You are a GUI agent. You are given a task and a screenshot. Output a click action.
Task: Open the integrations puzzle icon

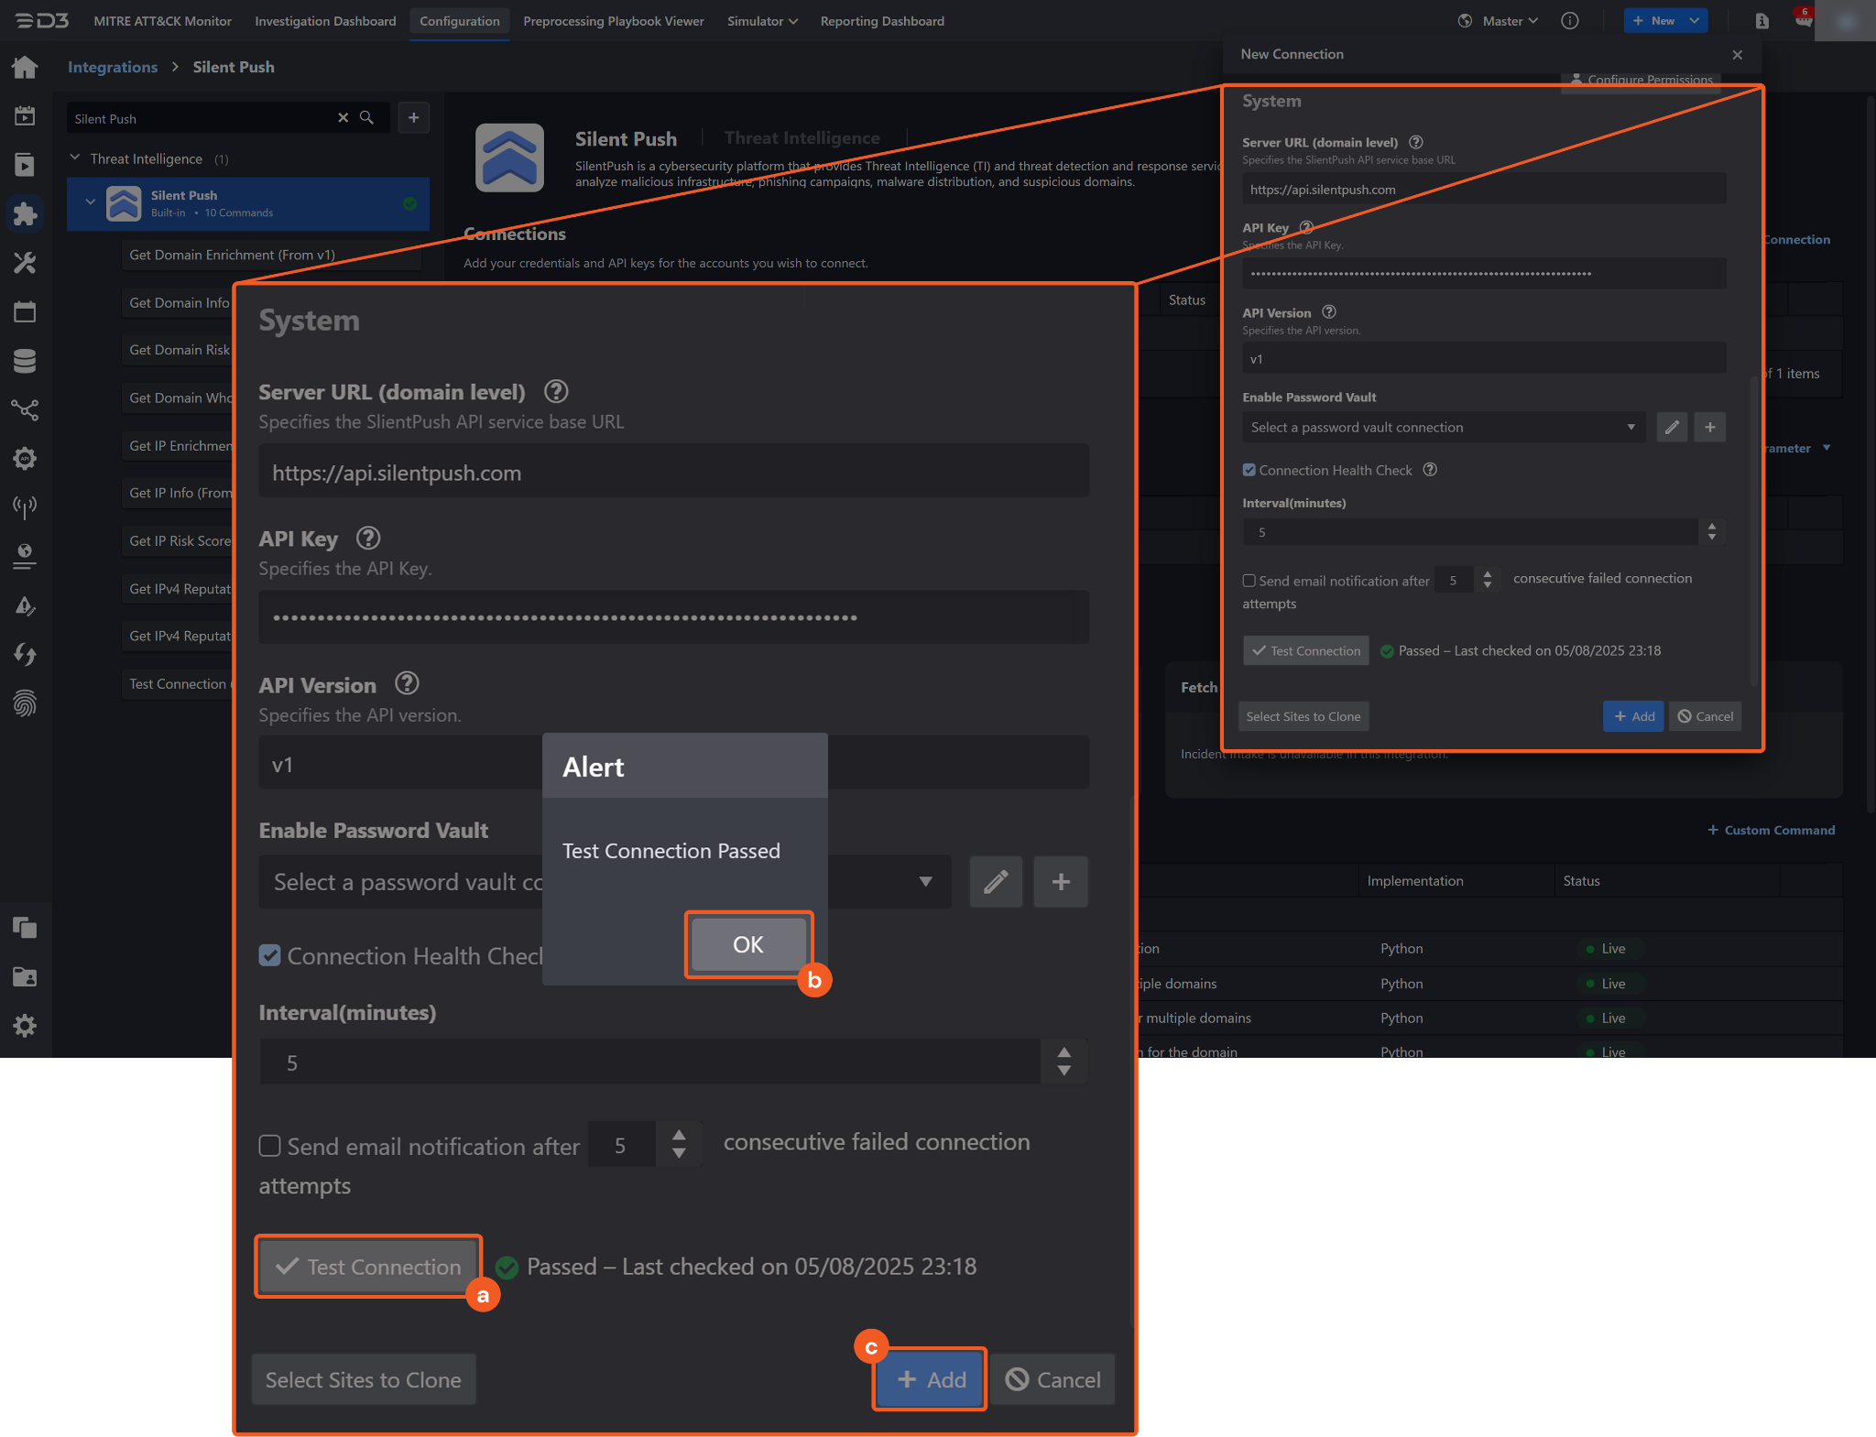(25, 213)
